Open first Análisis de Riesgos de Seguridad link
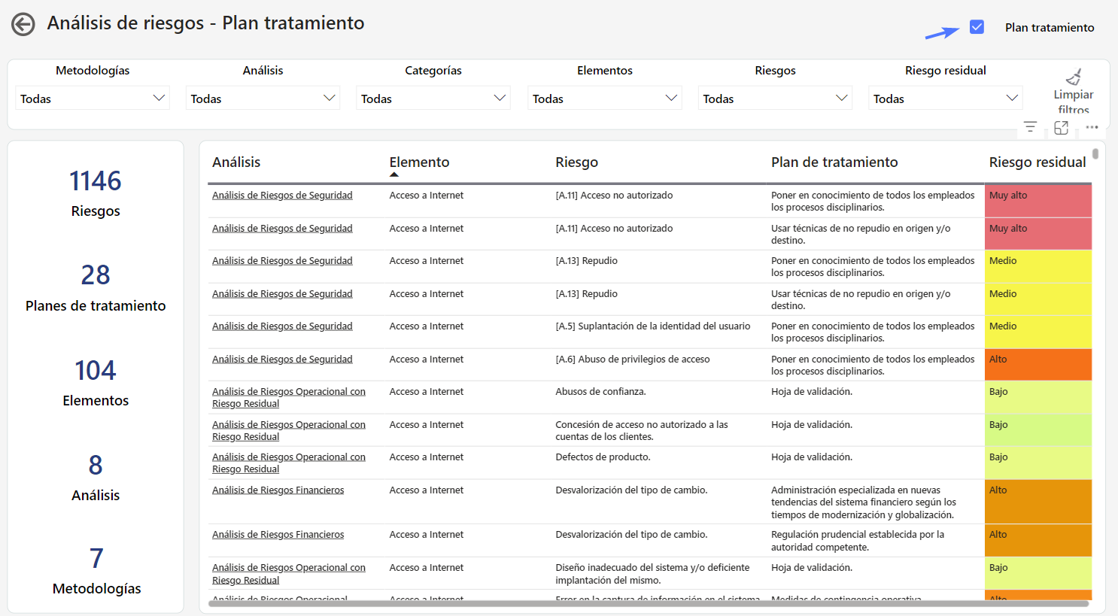Image resolution: width=1118 pixels, height=616 pixels. point(282,196)
